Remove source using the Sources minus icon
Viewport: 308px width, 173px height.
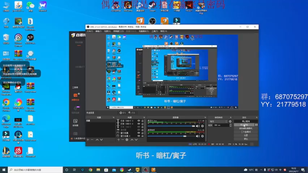click(x=122, y=140)
